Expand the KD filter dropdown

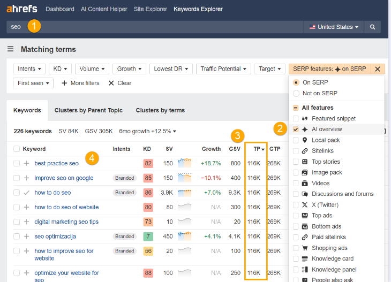61,69
